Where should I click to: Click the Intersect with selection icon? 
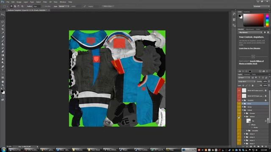22,6
